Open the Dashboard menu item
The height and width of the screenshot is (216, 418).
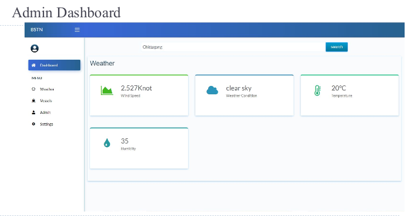(54, 65)
